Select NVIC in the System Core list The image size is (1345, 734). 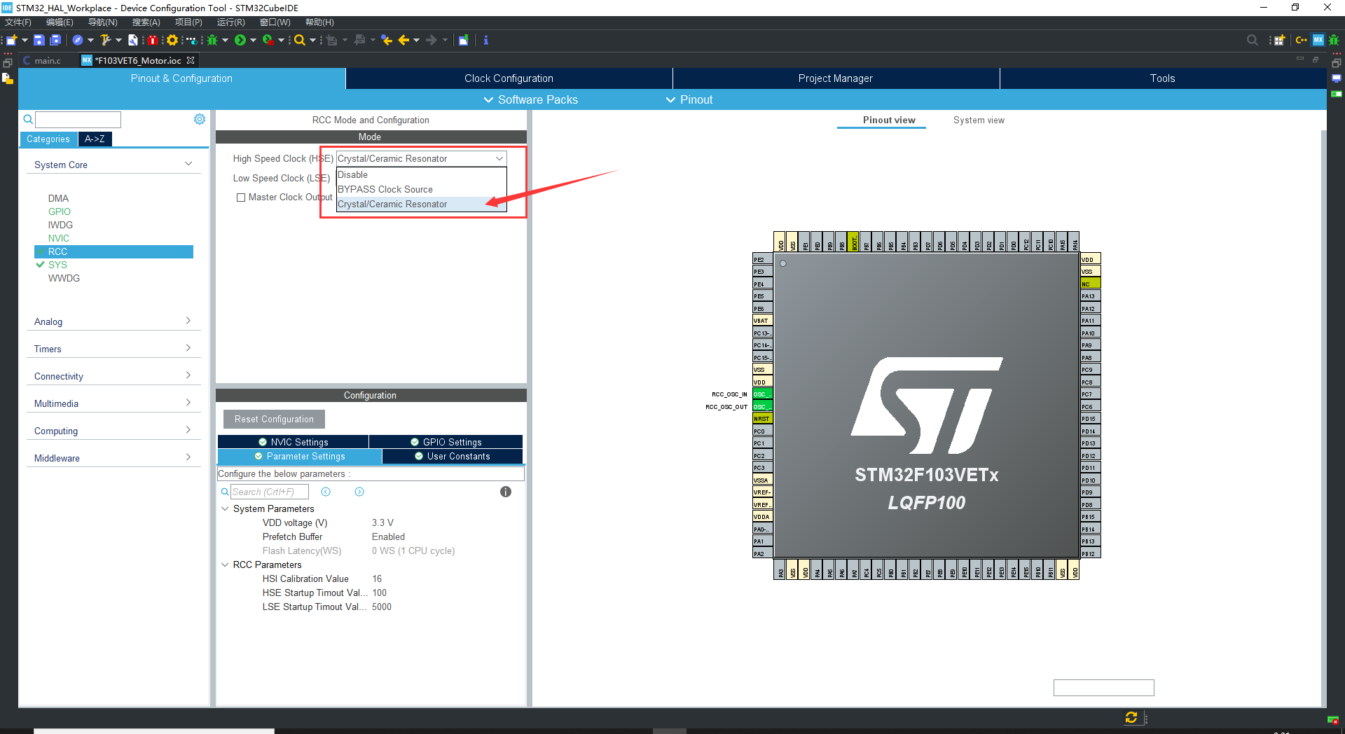point(58,238)
